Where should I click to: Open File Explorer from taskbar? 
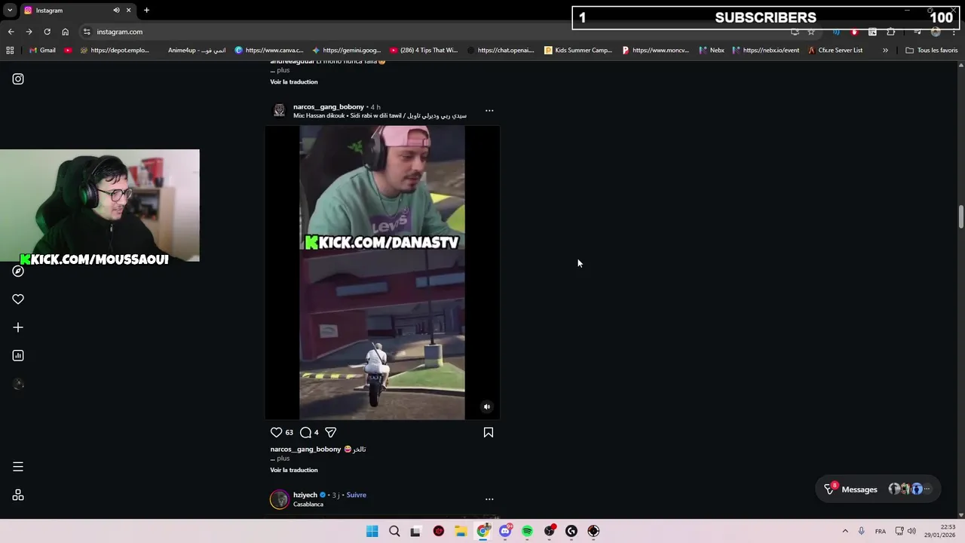[x=461, y=531]
